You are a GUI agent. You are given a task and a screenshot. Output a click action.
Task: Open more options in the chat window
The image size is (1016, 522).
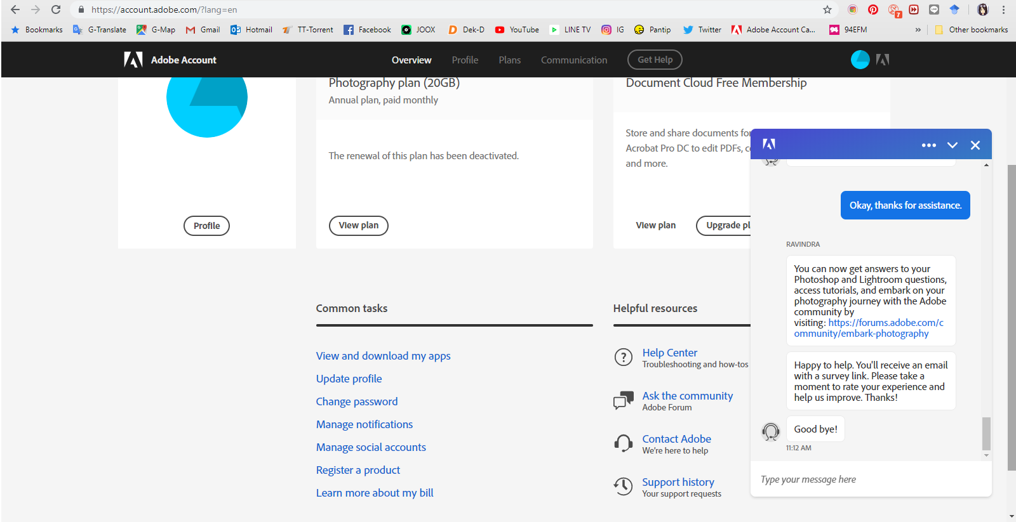pos(929,145)
